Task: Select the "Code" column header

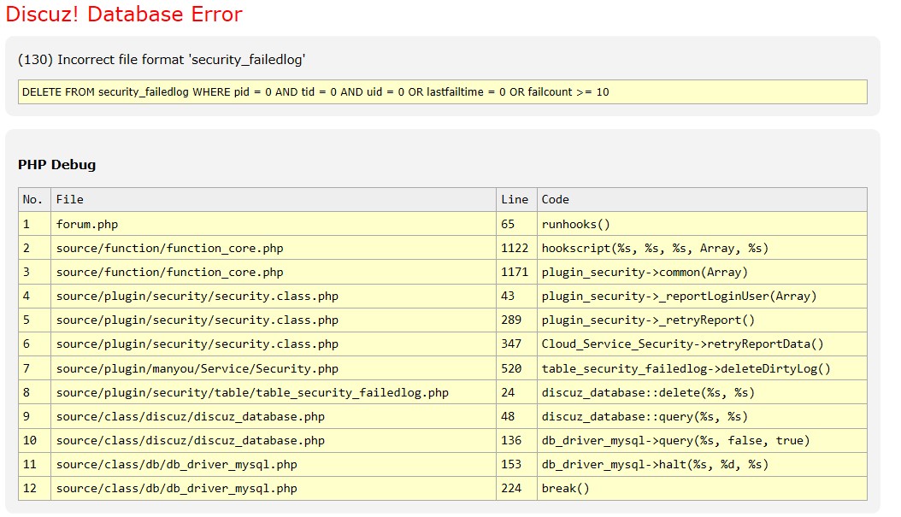Action: 702,199
